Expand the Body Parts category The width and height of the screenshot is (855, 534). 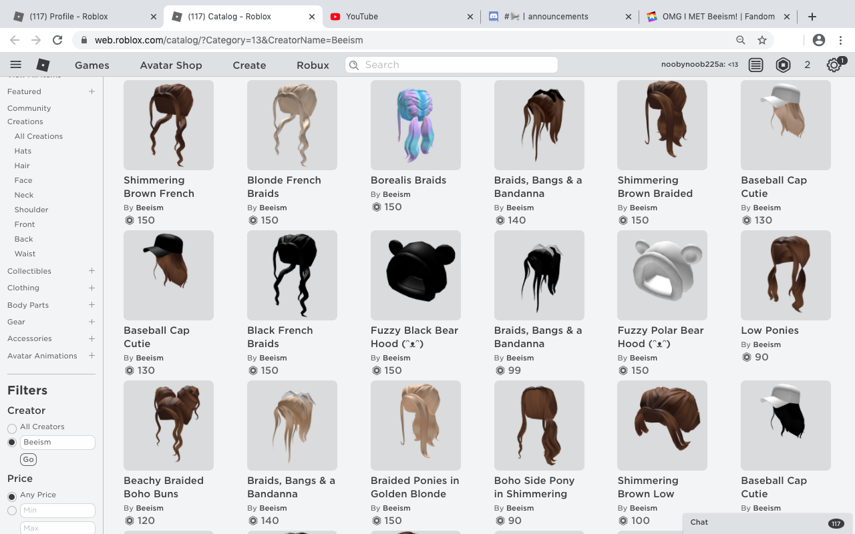pos(92,305)
